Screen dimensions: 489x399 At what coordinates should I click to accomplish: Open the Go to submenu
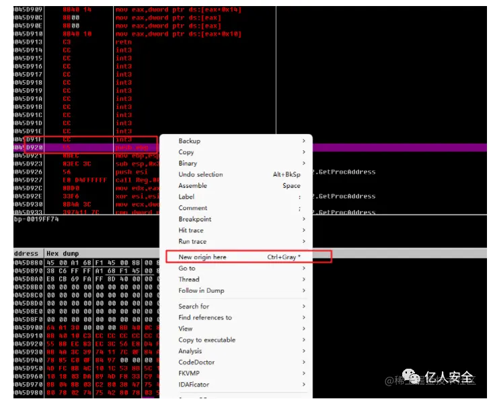(x=236, y=268)
